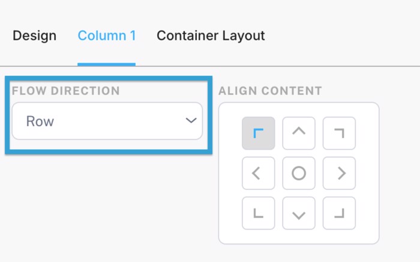
Task: Open the Column 1 tab
Action: 107,35
